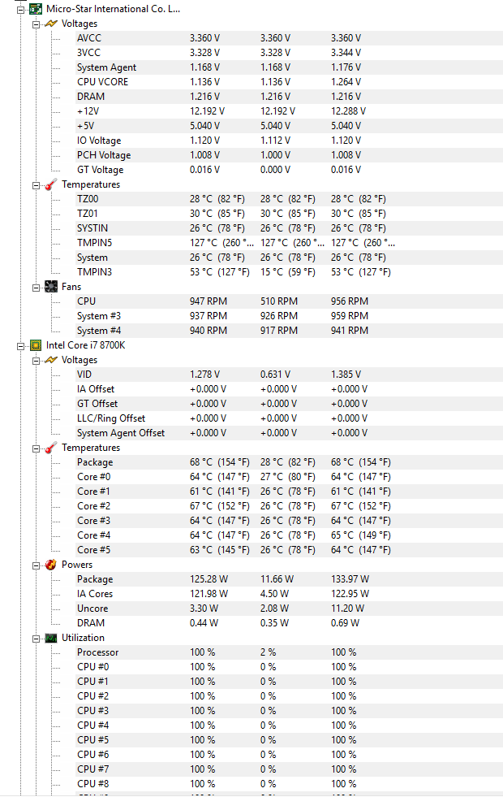Viewport: 503px width, 797px height.
Task: Select the Uncore power row
Action: click(290, 609)
